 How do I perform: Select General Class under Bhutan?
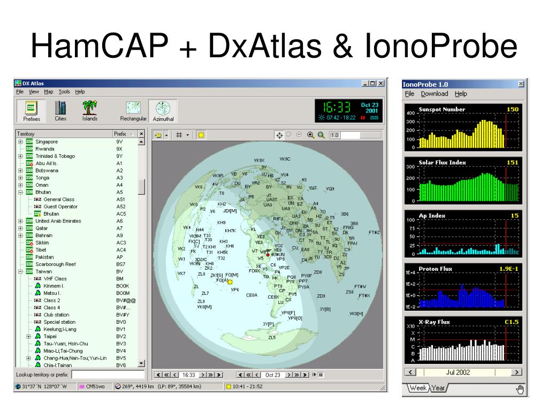pyautogui.click(x=77, y=200)
